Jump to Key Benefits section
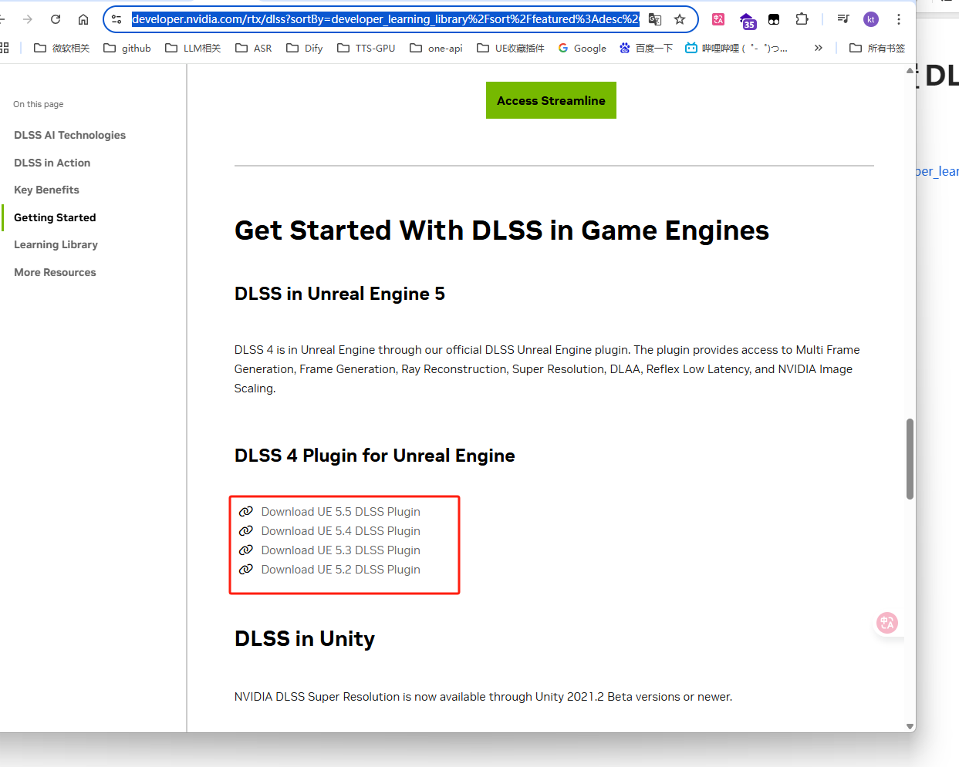 [46, 190]
